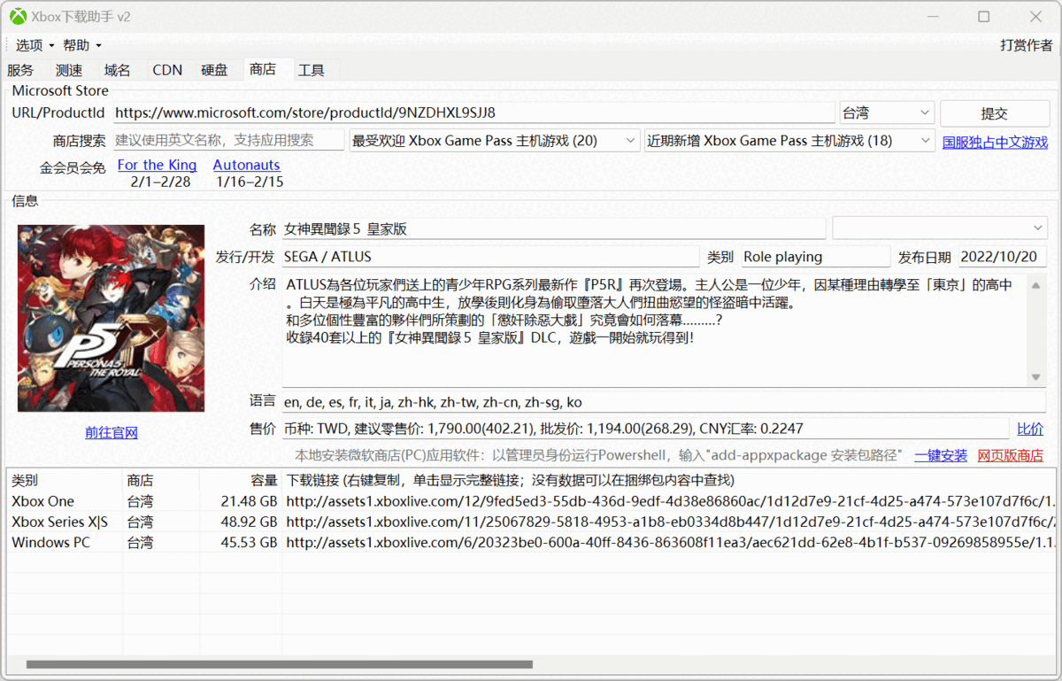Click the 语言 languages field
The height and width of the screenshot is (681, 1062).
pos(664,402)
